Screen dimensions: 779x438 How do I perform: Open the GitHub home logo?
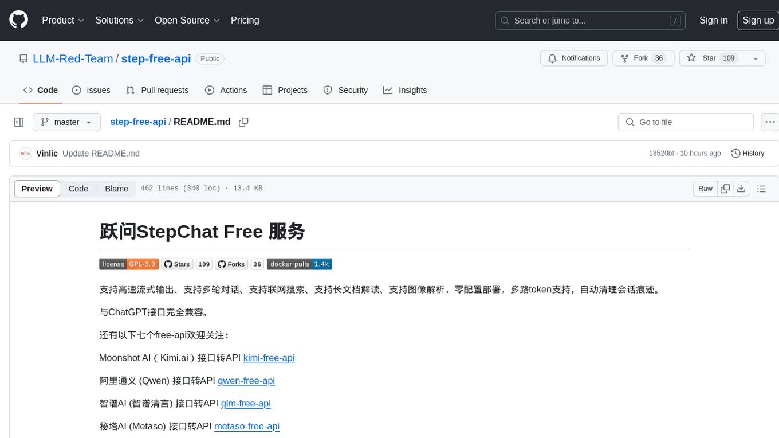click(x=18, y=20)
